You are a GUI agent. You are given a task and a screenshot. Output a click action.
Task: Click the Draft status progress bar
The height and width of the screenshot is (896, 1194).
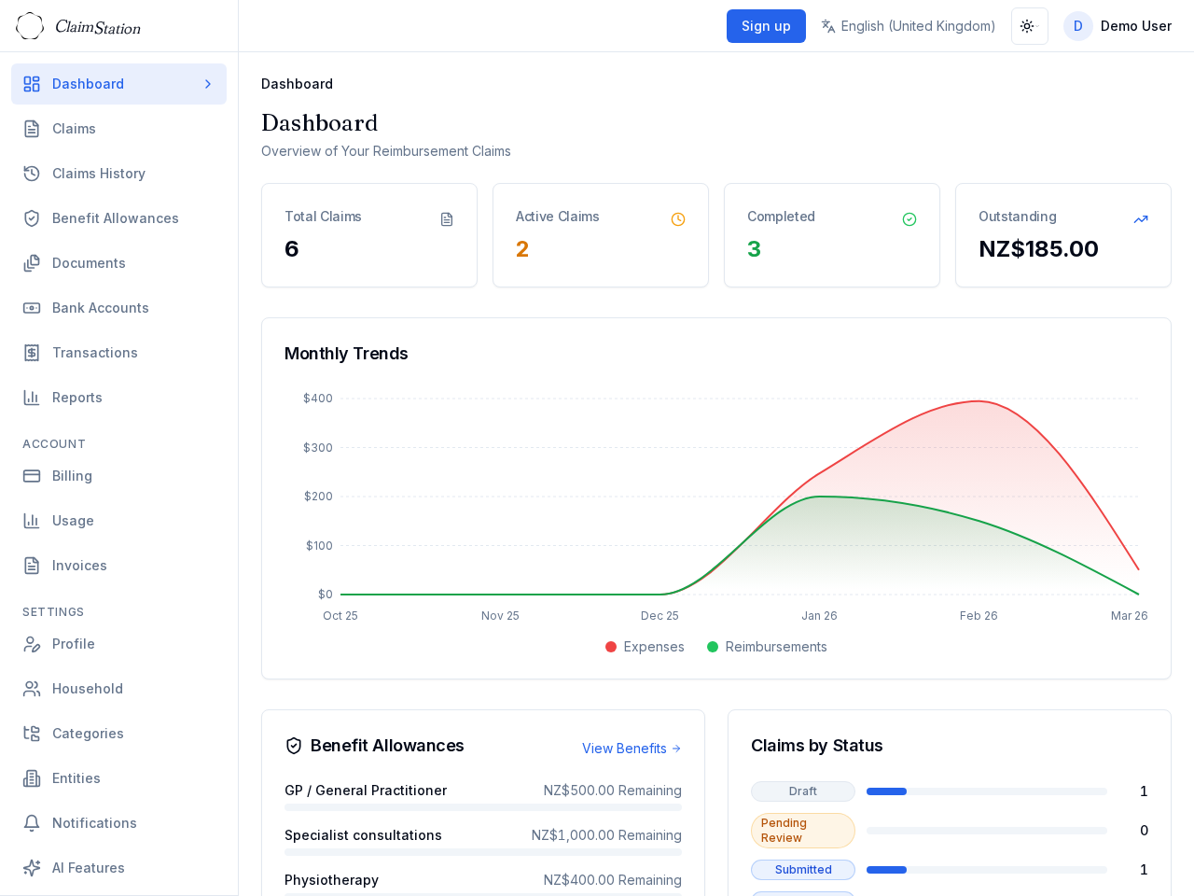coord(986,791)
